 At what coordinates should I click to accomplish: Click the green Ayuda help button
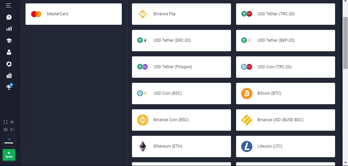click(x=9, y=155)
